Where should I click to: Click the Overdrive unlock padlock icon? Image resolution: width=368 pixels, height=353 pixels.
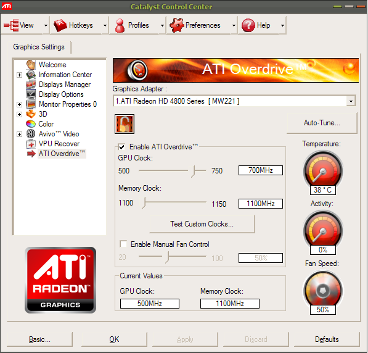pos(125,124)
